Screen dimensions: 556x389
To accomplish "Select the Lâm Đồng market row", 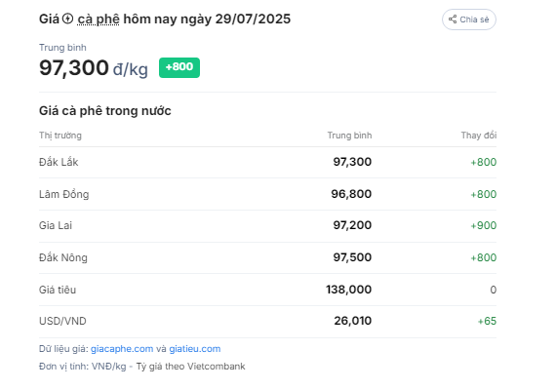I will click(267, 194).
